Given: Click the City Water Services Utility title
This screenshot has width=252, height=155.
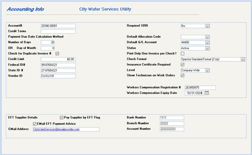Looking at the screenshot, I should (105, 9).
